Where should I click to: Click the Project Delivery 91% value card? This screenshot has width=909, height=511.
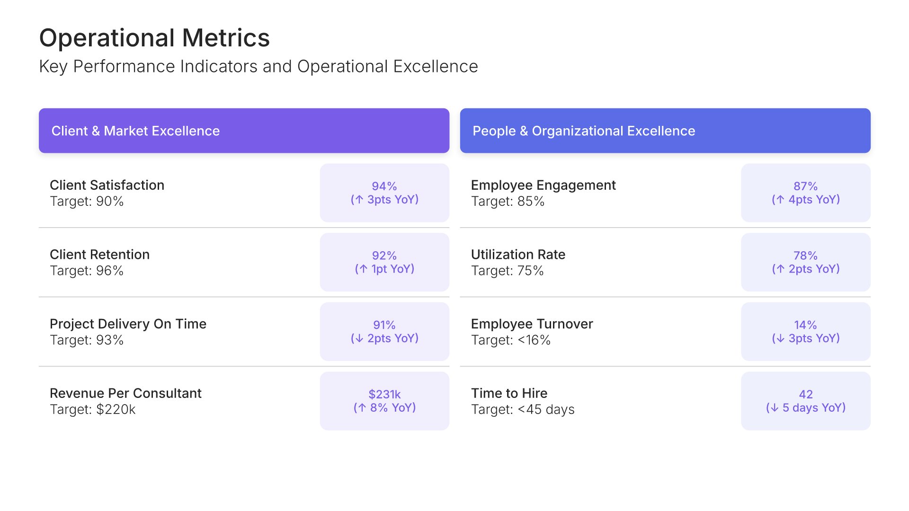point(384,332)
